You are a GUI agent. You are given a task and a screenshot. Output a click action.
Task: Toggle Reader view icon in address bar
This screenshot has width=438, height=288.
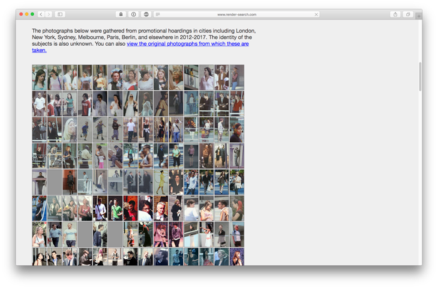pos(158,14)
